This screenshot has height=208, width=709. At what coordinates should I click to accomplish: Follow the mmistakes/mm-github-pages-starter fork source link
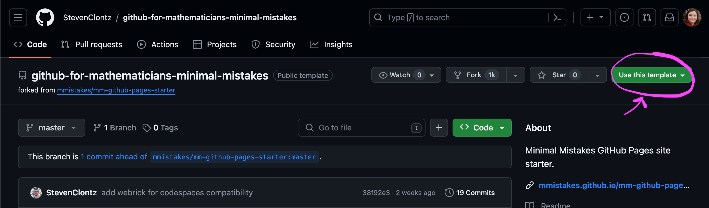pos(116,90)
